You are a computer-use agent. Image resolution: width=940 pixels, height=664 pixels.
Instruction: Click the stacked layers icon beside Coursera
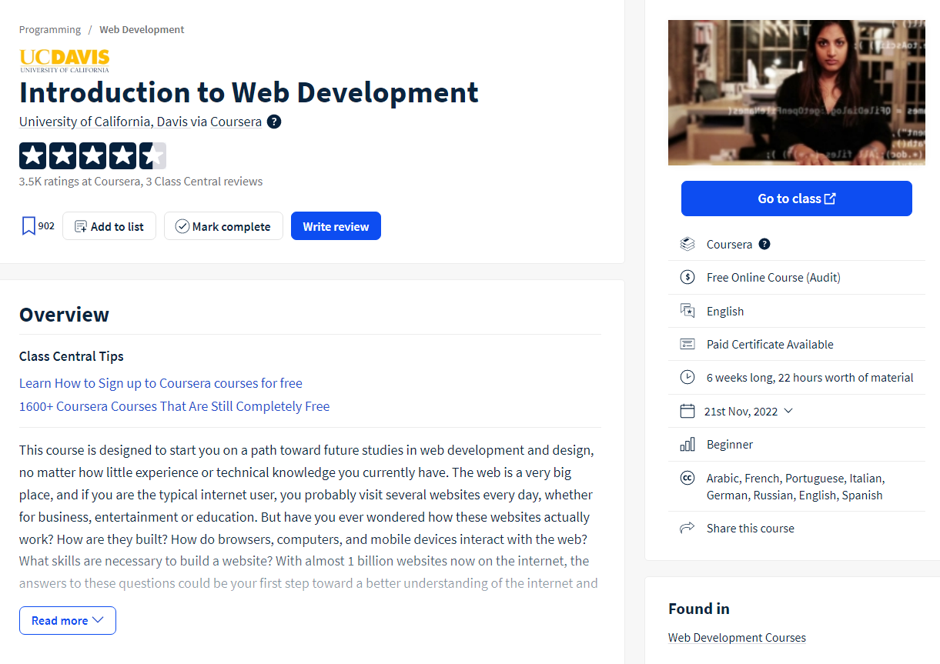click(x=687, y=244)
